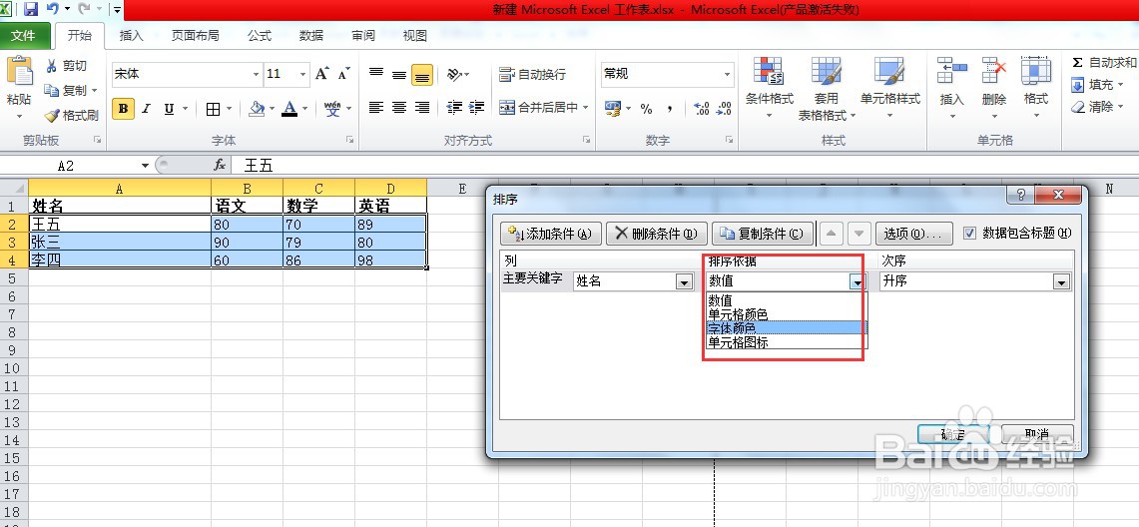The width and height of the screenshot is (1139, 527).
Task: Align text right in ribbon
Action: tap(422, 108)
